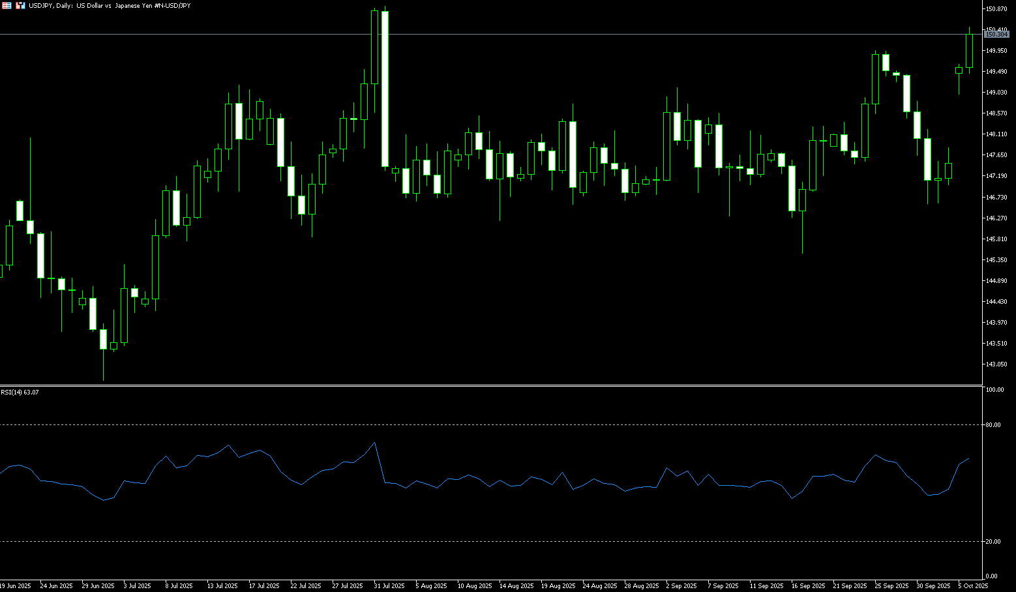Click the second icon beside the chart title
This screenshot has width=1016, height=592.
click(x=20, y=5)
